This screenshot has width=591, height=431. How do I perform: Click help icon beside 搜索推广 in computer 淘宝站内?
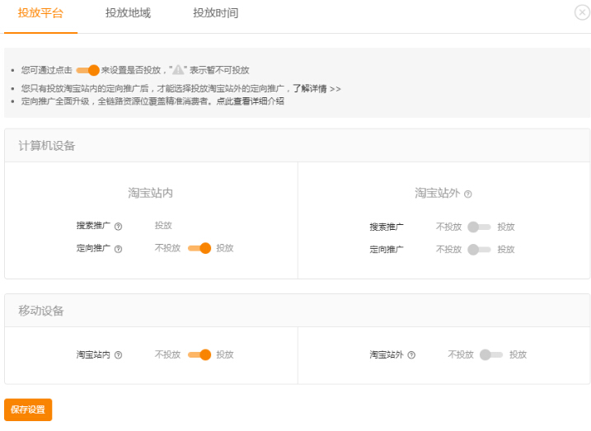(x=118, y=227)
